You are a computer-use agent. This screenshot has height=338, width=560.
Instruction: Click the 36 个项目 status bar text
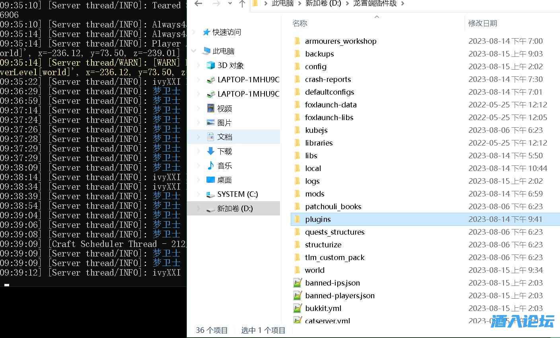[212, 330]
